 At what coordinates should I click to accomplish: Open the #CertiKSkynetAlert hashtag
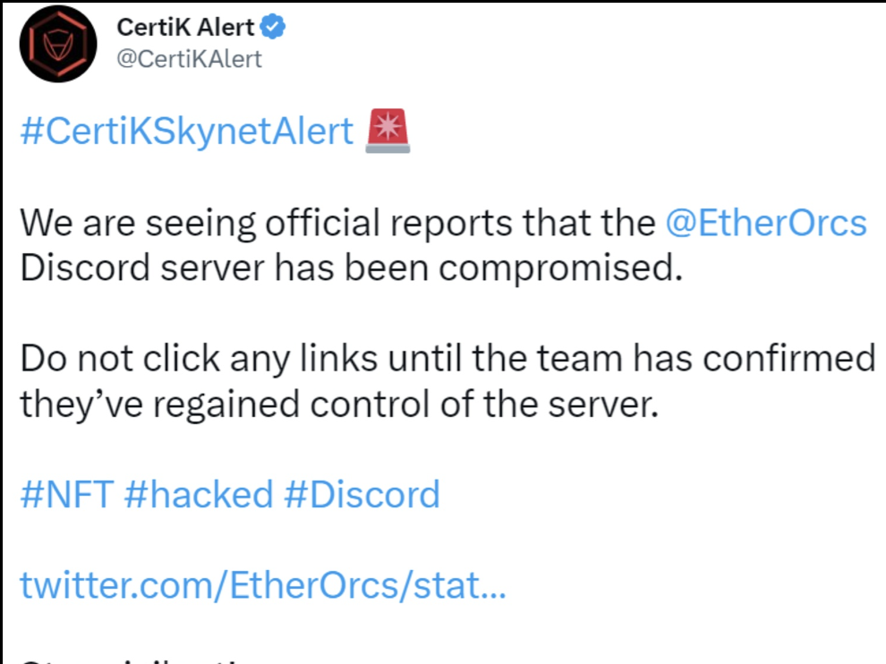point(186,132)
